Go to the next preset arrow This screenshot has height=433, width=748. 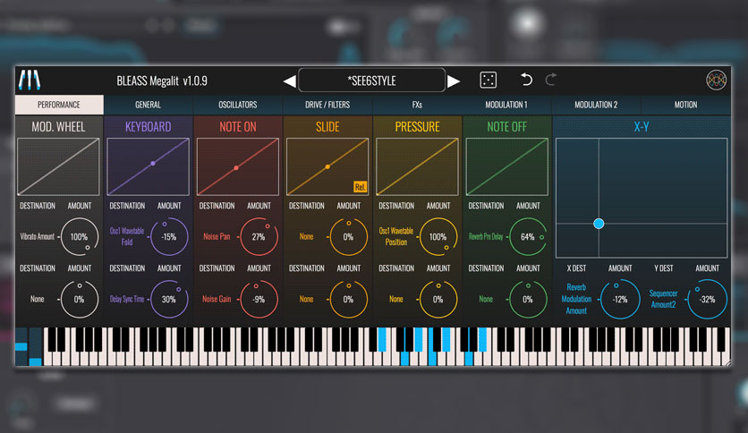454,81
